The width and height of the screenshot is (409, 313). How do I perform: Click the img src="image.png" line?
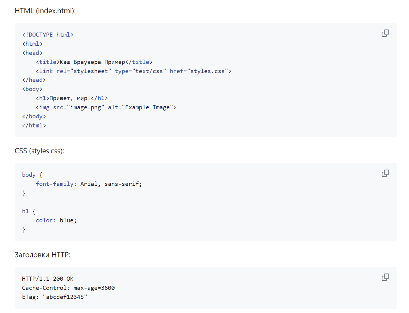point(106,107)
